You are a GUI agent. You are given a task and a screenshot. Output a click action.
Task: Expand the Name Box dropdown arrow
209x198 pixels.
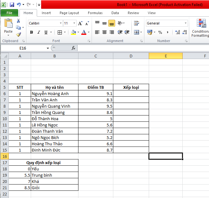click(x=48, y=48)
